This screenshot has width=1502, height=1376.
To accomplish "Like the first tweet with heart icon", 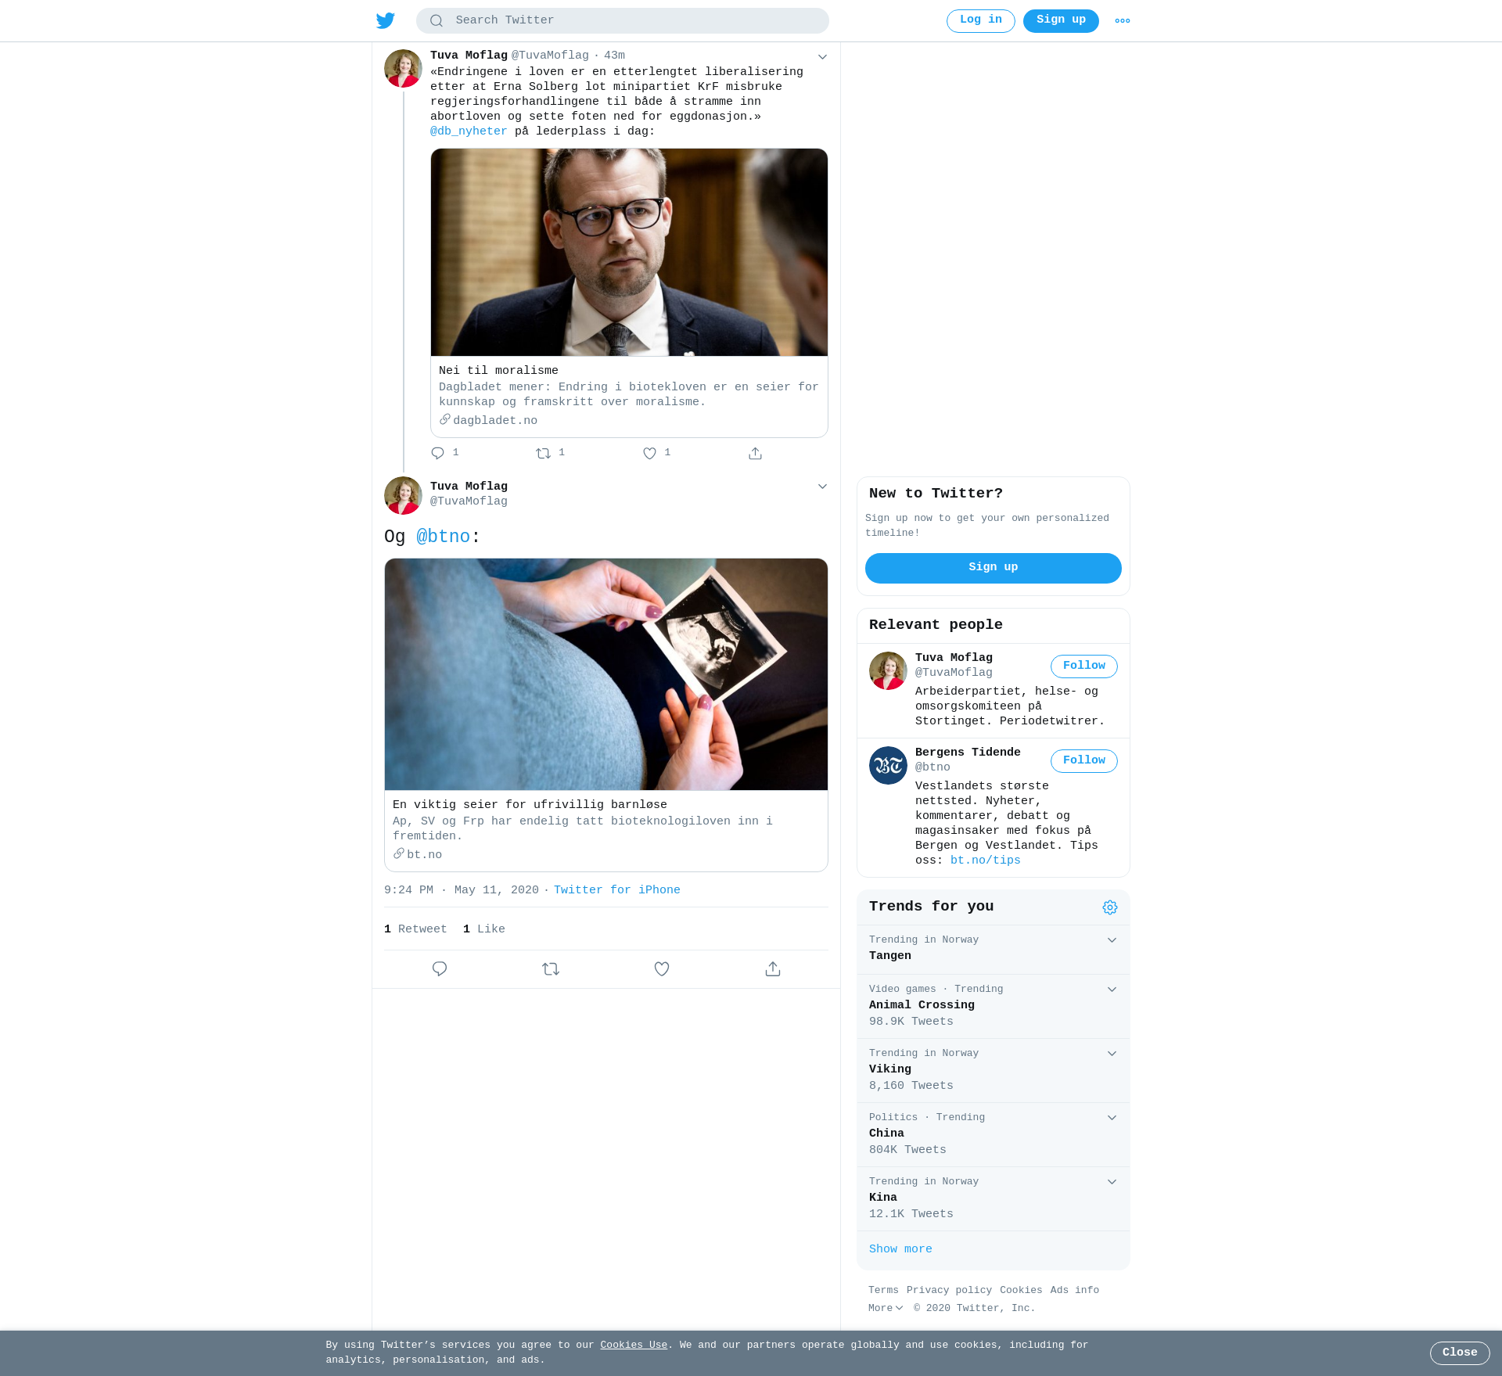I will (649, 453).
